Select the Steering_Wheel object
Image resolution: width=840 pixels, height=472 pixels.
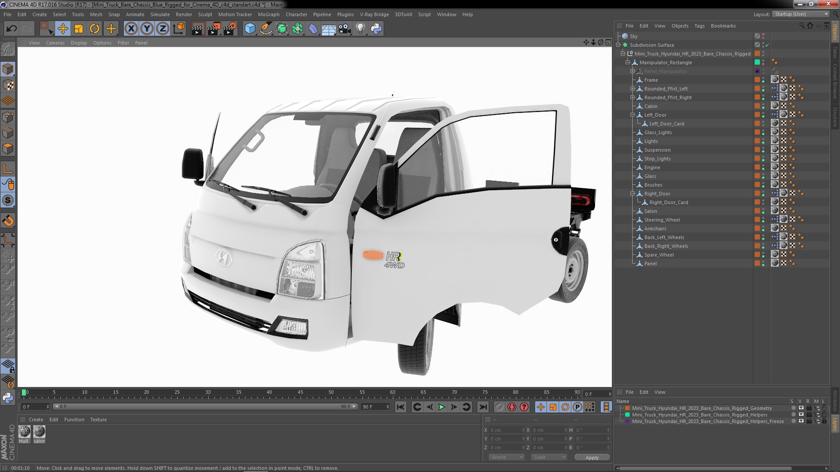pos(662,220)
